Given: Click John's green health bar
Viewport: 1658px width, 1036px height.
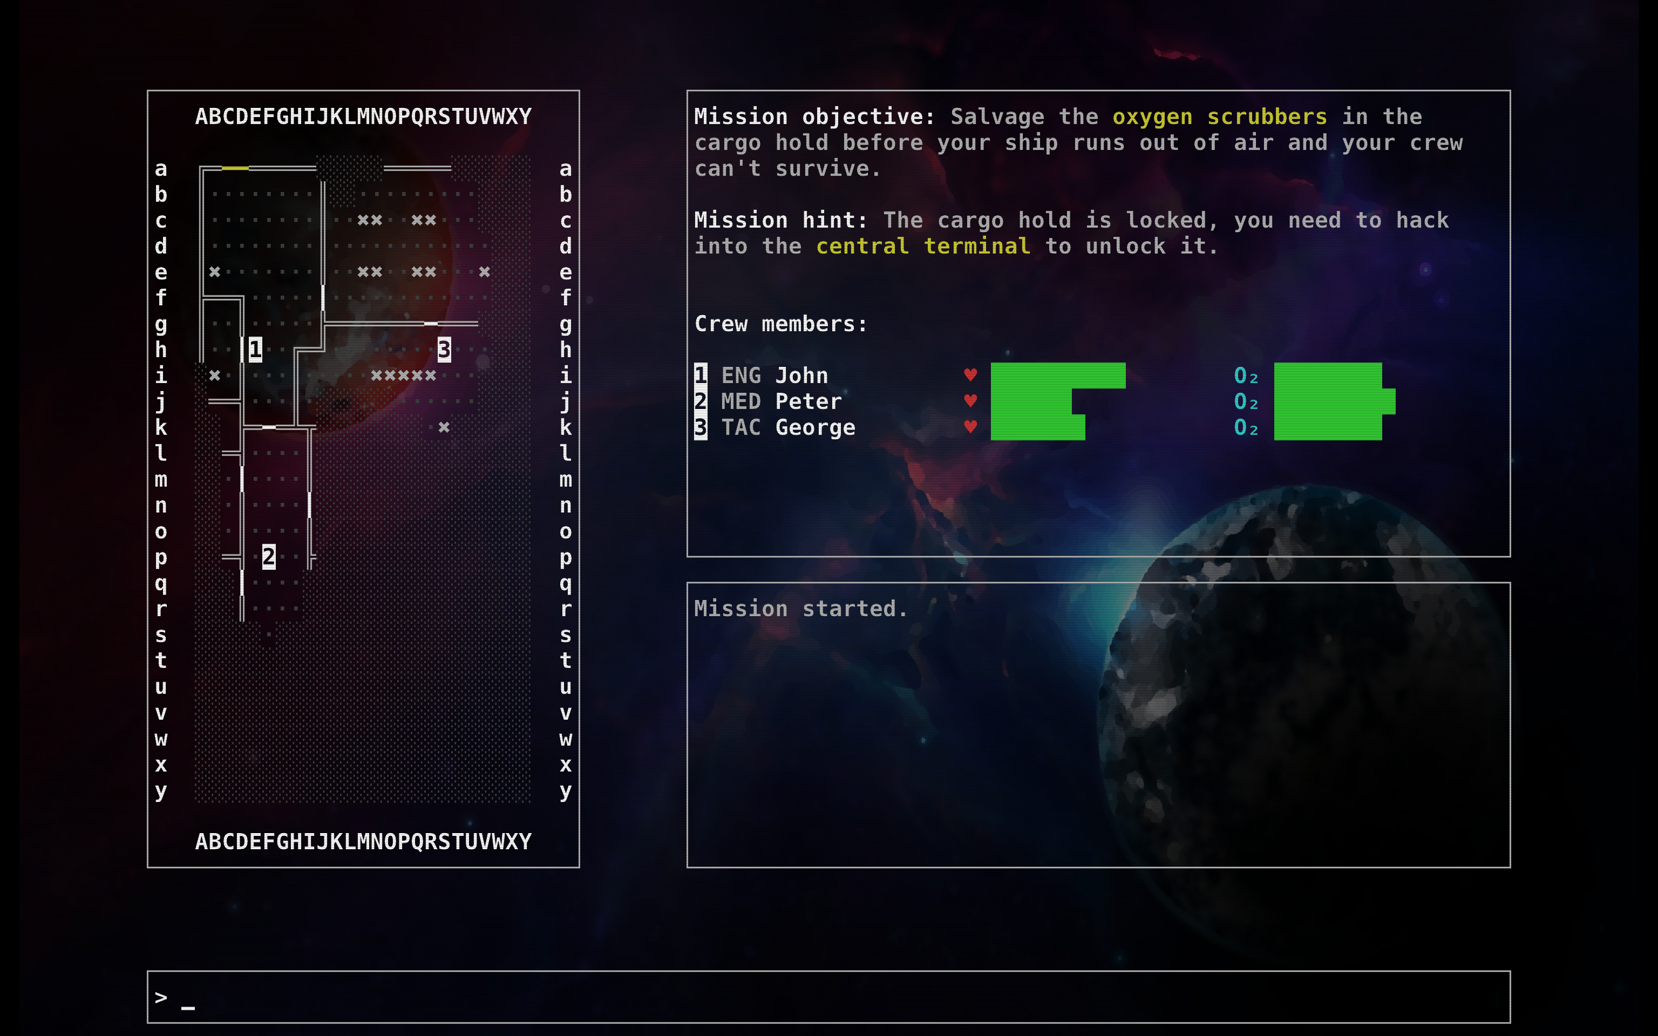Looking at the screenshot, I should [1057, 376].
